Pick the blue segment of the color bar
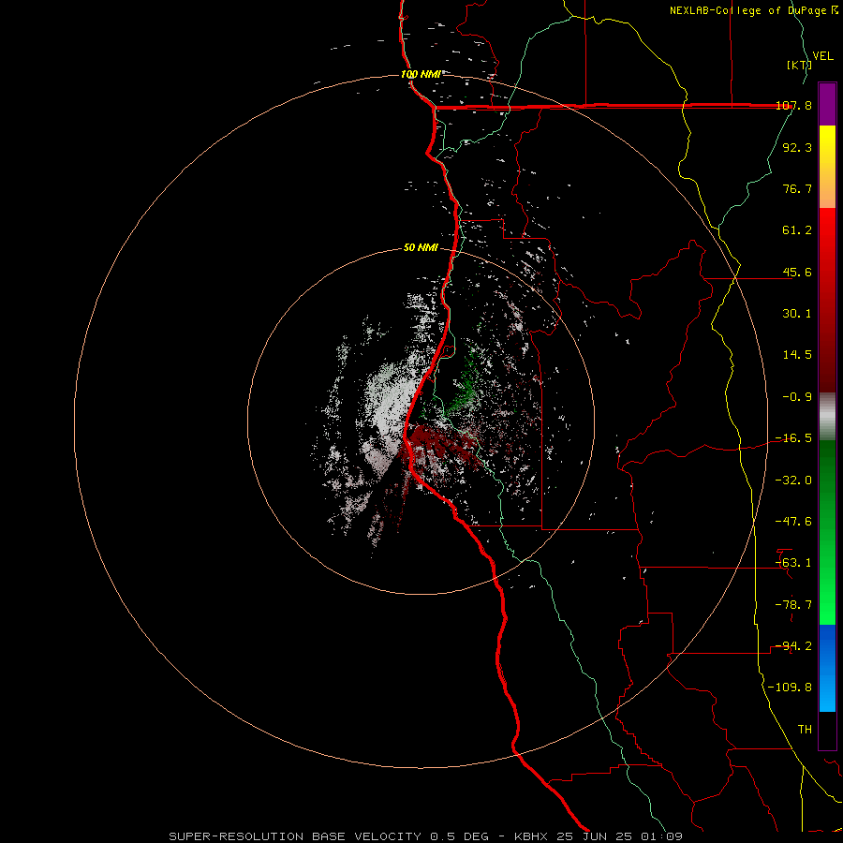Image resolution: width=843 pixels, height=843 pixels. tap(827, 668)
